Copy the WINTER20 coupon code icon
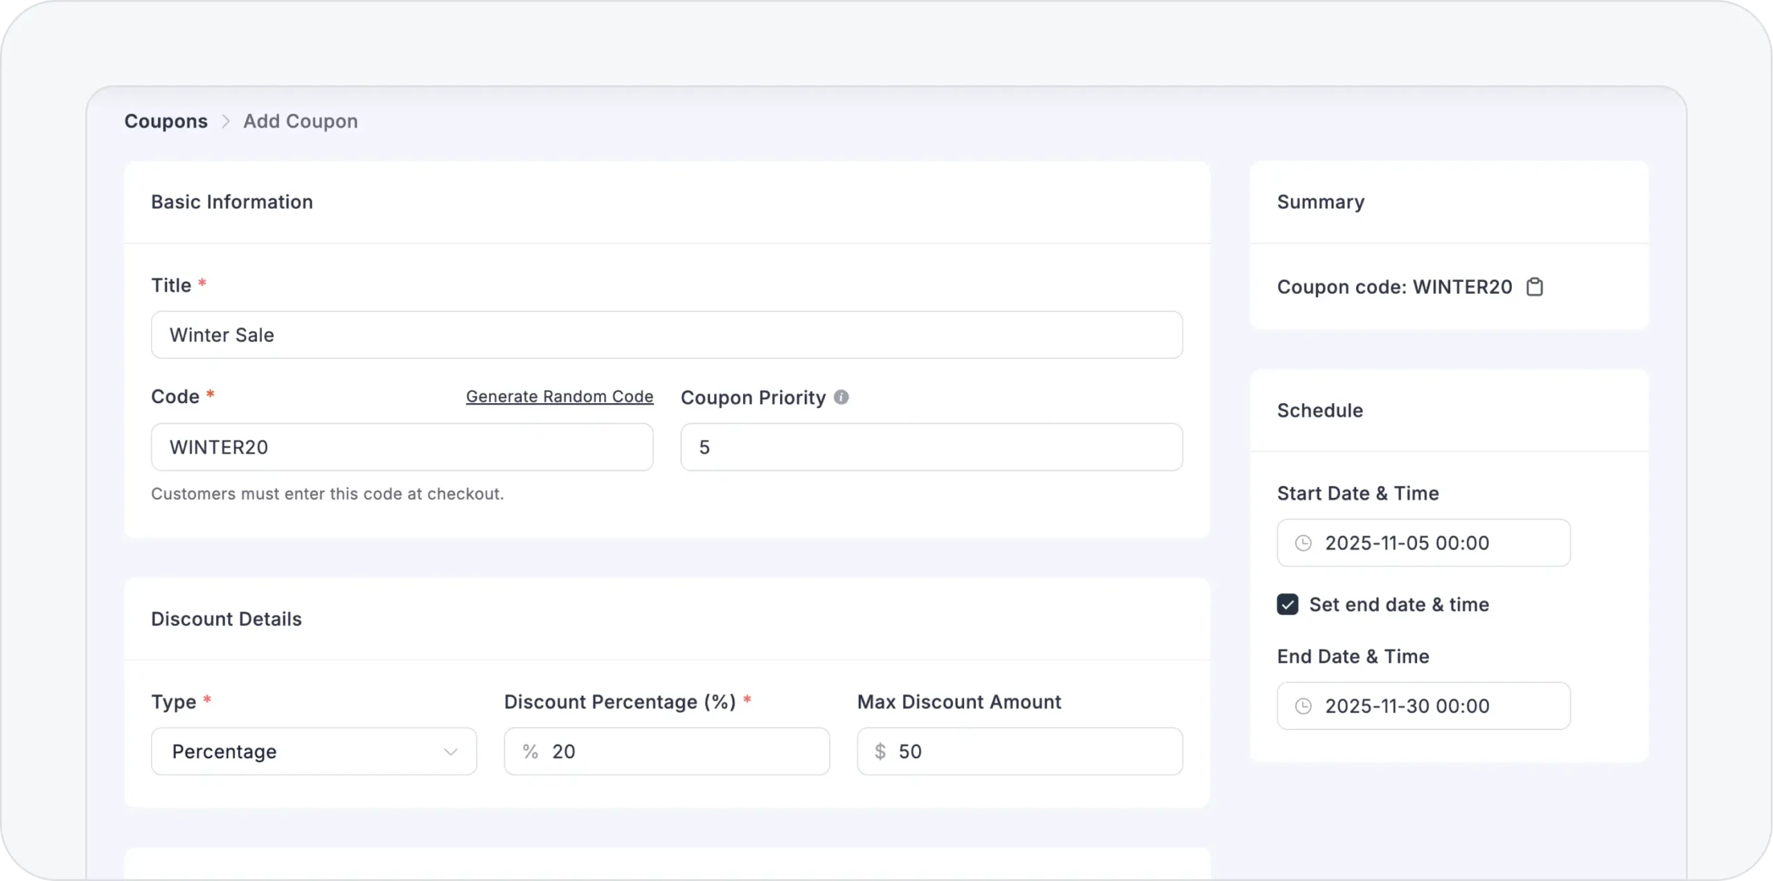The width and height of the screenshot is (1773, 881). tap(1535, 287)
